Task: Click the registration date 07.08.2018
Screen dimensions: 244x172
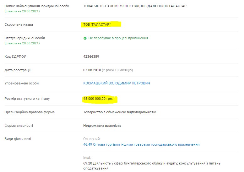Action: pyautogui.click(x=92, y=70)
